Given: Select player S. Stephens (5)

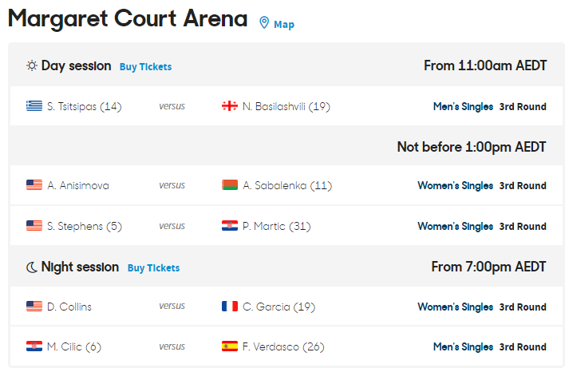Looking at the screenshot, I should pyautogui.click(x=84, y=226).
